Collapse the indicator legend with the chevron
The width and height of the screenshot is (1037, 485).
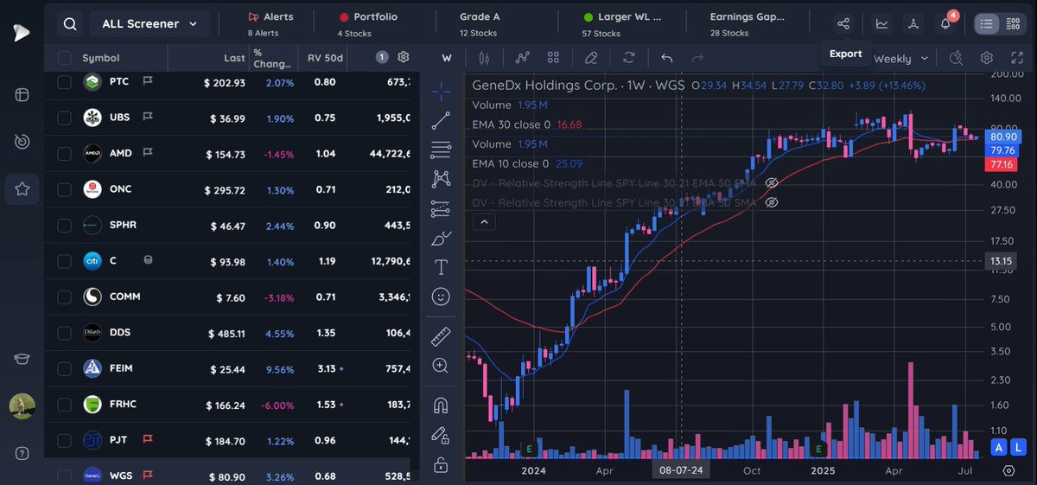(x=484, y=222)
